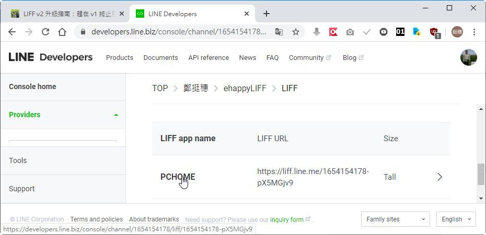Select the LINE Developers browser tab
This screenshot has height=235, width=486.
(x=192, y=14)
